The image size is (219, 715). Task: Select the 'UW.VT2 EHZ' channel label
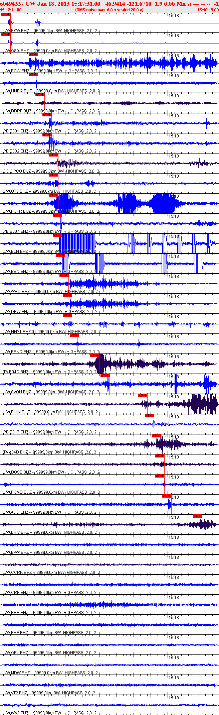point(16,693)
